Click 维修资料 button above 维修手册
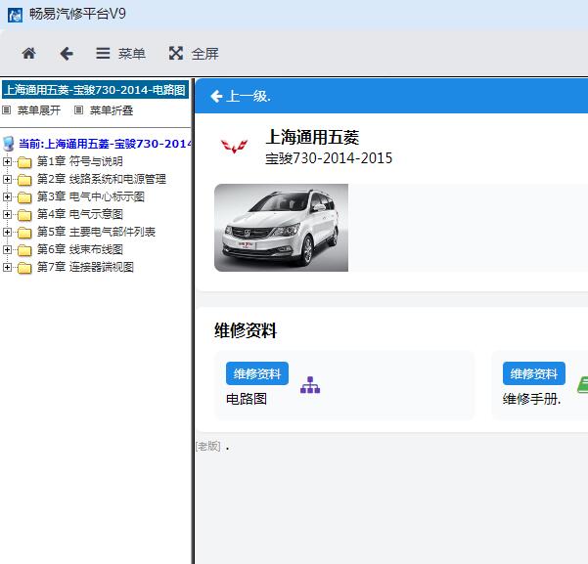588x564 pixels. point(534,373)
